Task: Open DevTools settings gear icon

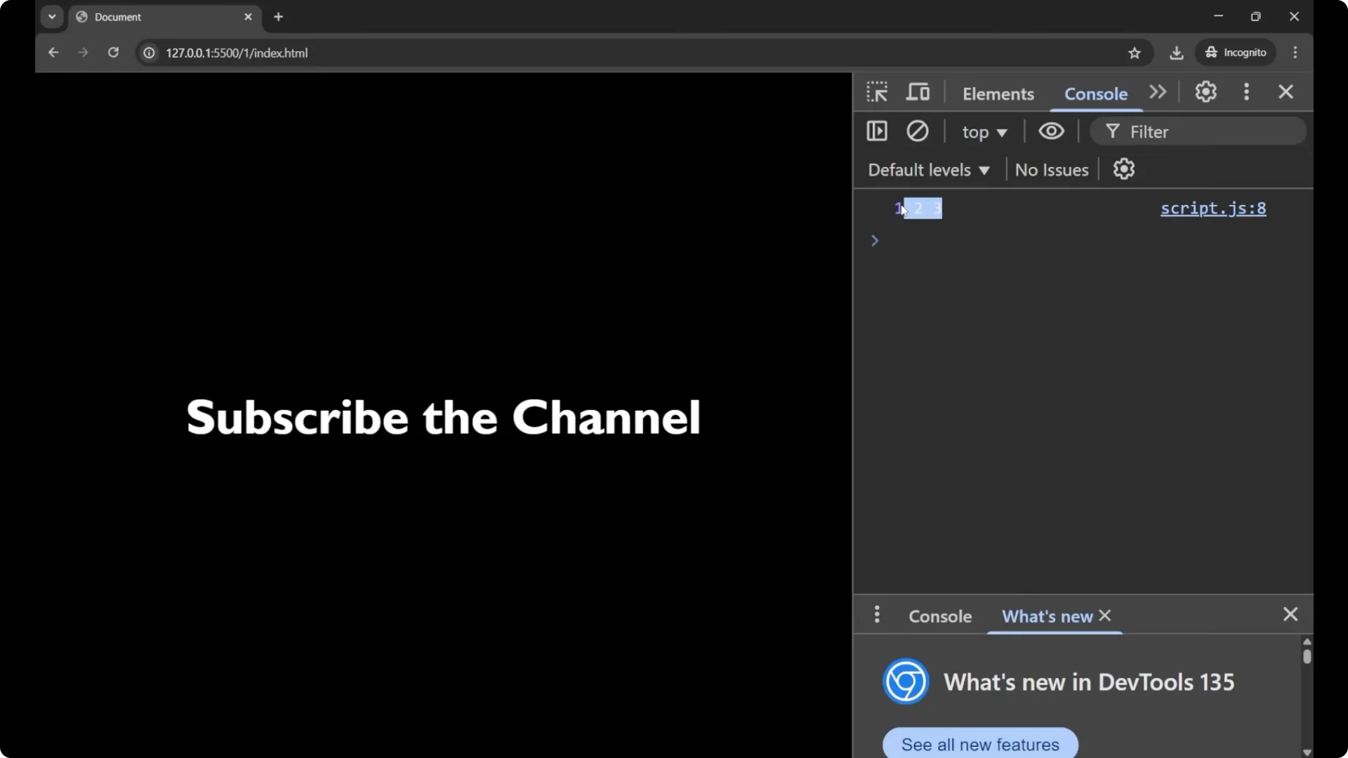Action: tap(1205, 92)
